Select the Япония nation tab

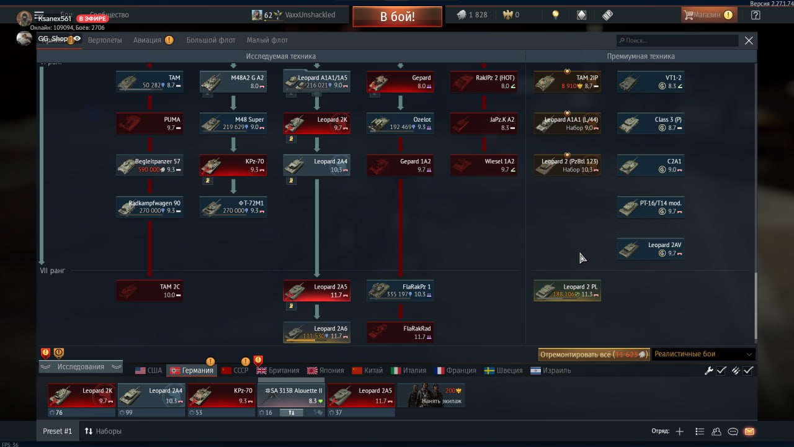coord(326,371)
